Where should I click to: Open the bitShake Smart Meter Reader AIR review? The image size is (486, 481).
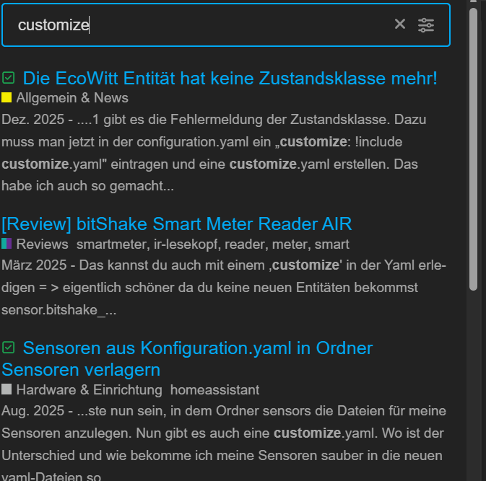coord(176,223)
